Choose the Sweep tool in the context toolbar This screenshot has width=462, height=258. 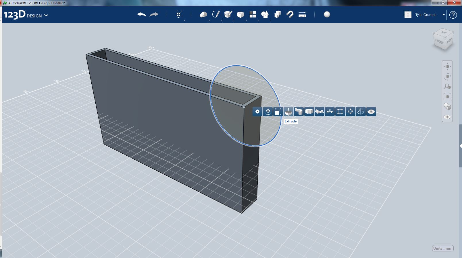tap(299, 112)
